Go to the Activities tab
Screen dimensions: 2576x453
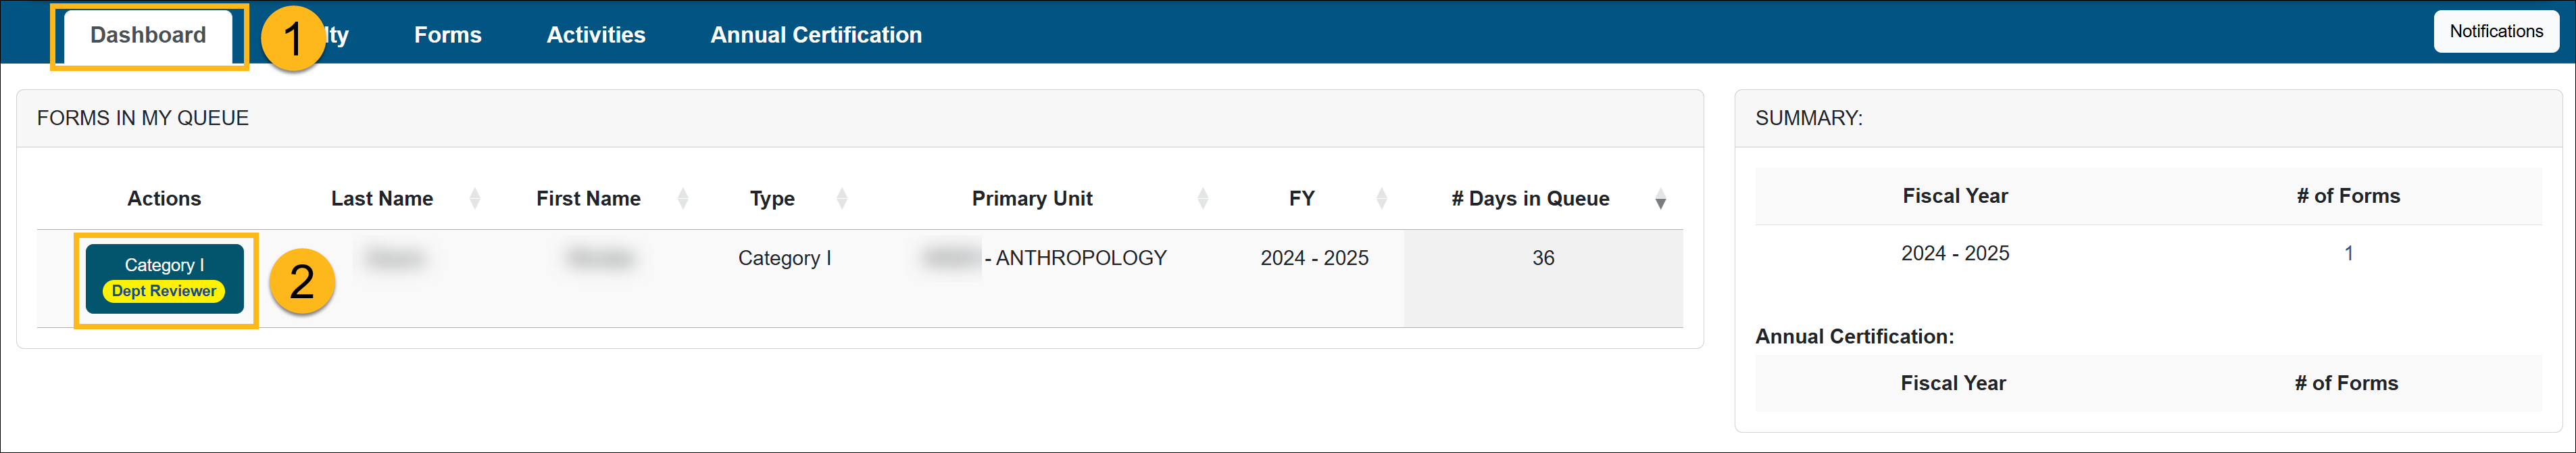(x=595, y=35)
